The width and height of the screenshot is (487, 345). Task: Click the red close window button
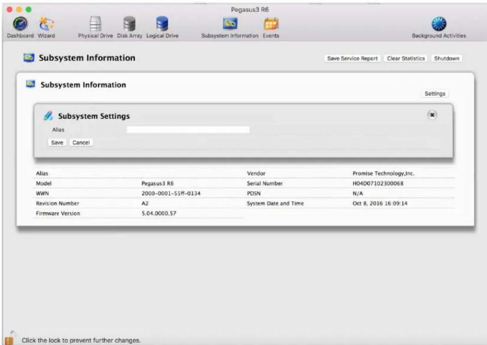(x=10, y=10)
